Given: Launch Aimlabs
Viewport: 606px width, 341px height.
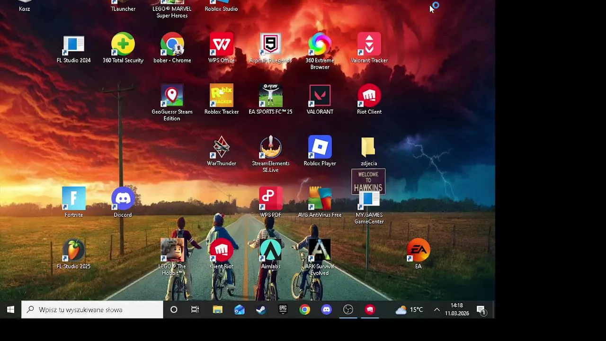Looking at the screenshot, I should (x=270, y=254).
